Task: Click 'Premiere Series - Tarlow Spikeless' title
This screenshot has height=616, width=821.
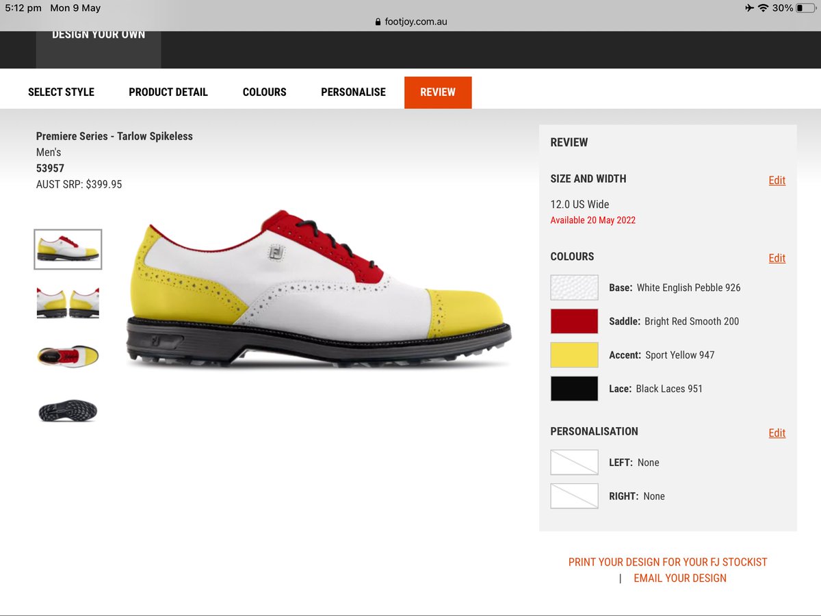Action: [x=114, y=136]
